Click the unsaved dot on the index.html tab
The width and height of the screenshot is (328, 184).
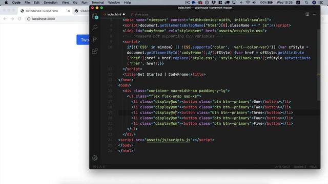coord(124,14)
